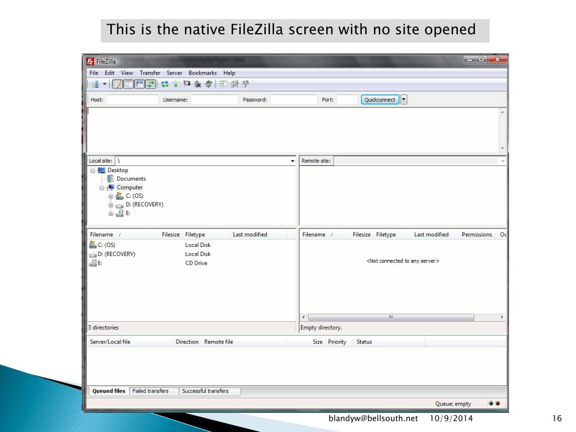
Task: Focus the Host input field
Action: 132,100
